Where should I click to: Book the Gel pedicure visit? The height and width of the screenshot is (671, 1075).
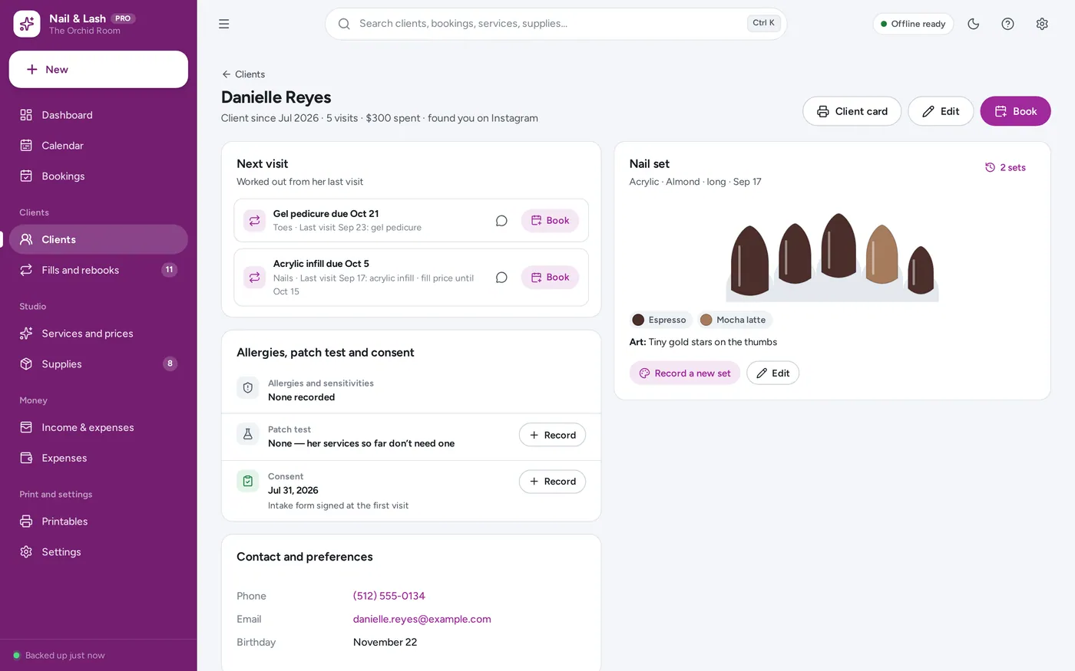coord(550,221)
